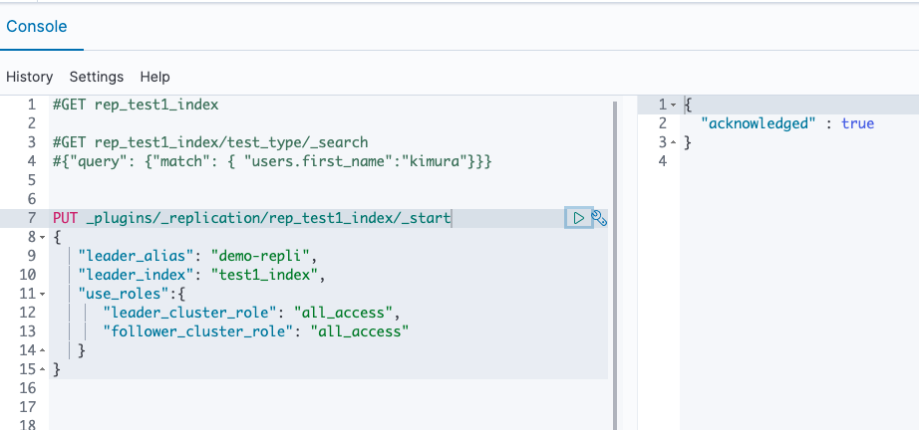
Task: Switch to the Console tab
Action: 36,26
